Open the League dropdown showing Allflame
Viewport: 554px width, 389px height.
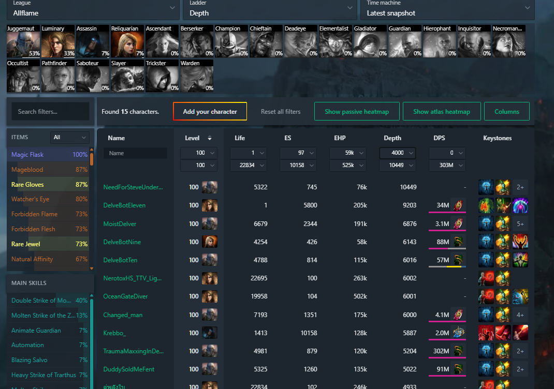[x=93, y=10]
